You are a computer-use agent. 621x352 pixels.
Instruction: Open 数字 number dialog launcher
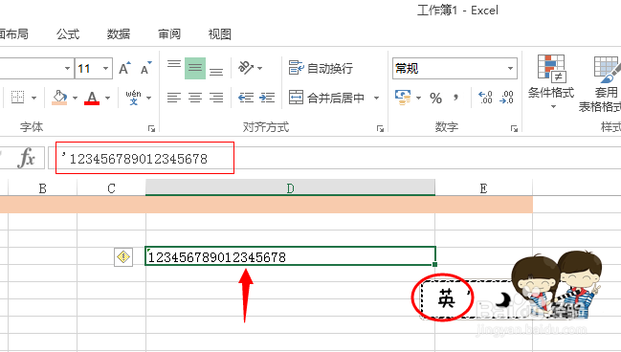[514, 128]
